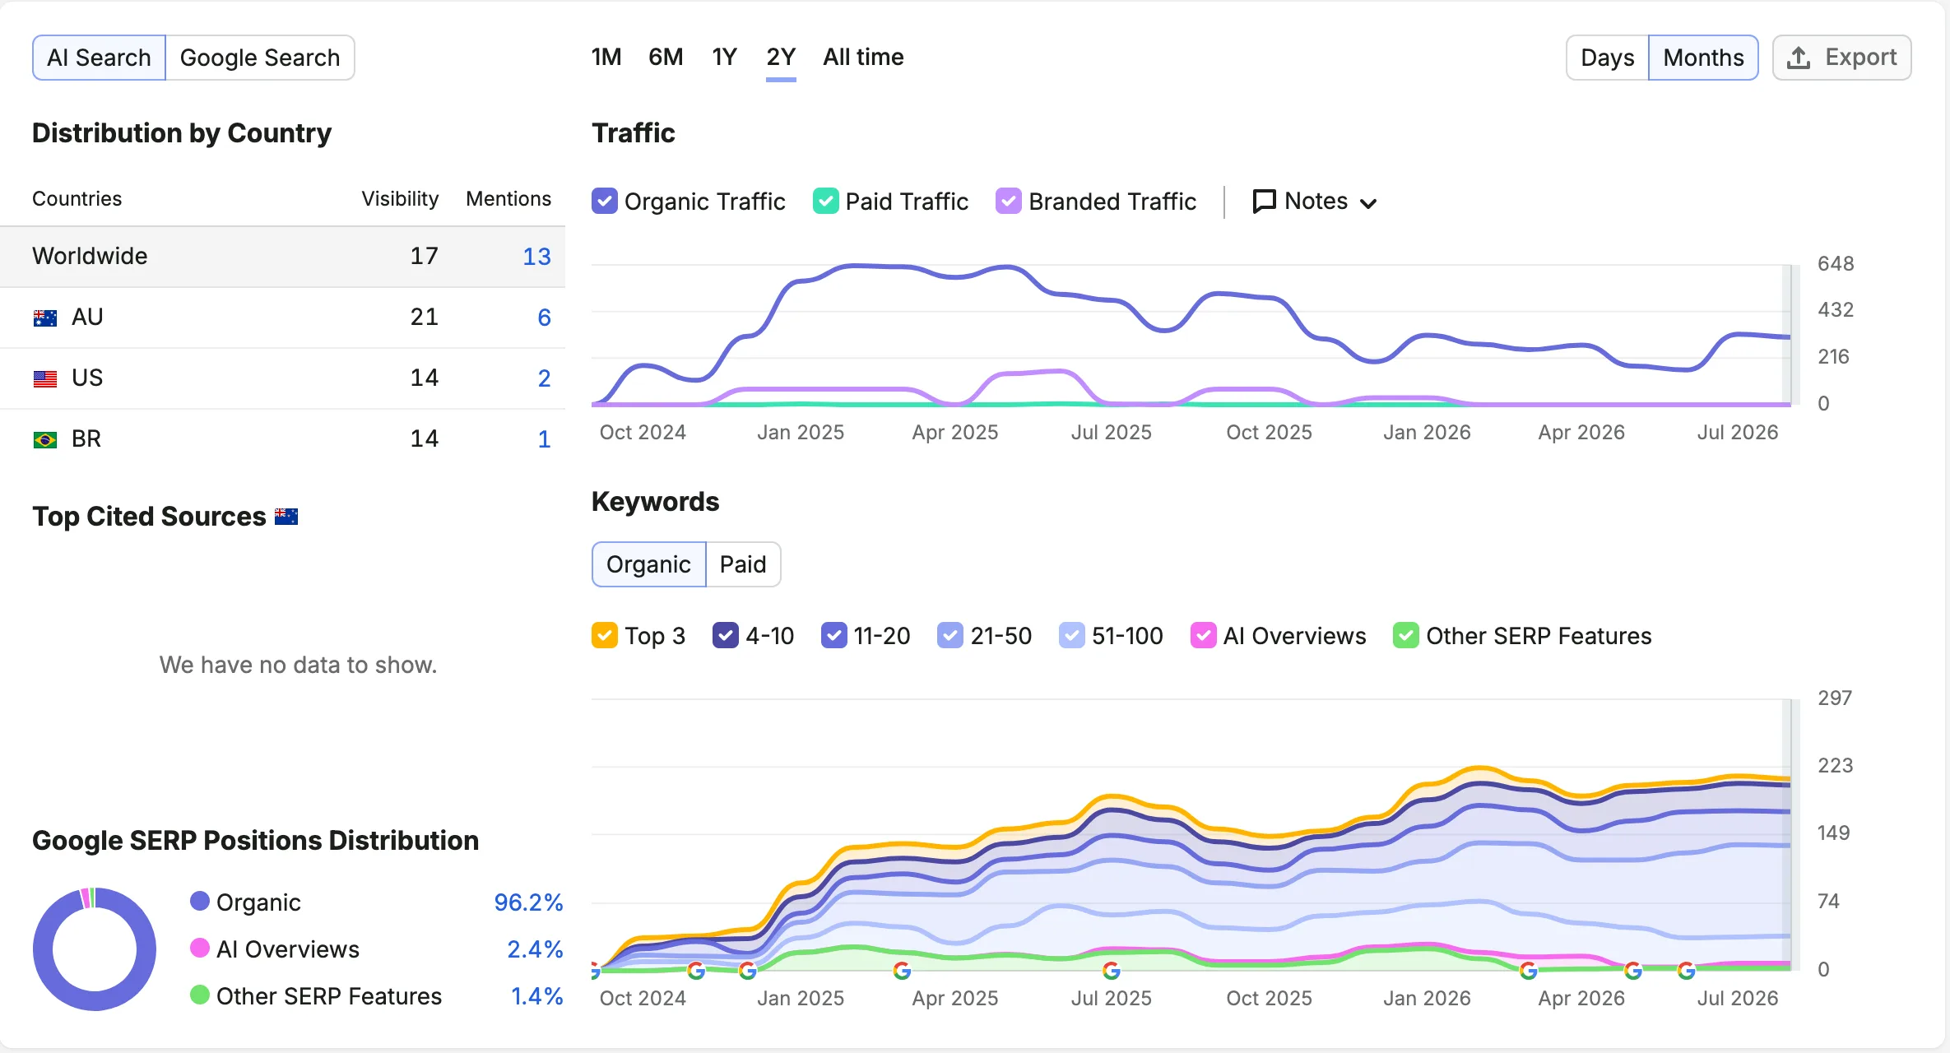The width and height of the screenshot is (1950, 1053).
Task: Open Other SERP Features 1.4% link
Action: [x=536, y=996]
